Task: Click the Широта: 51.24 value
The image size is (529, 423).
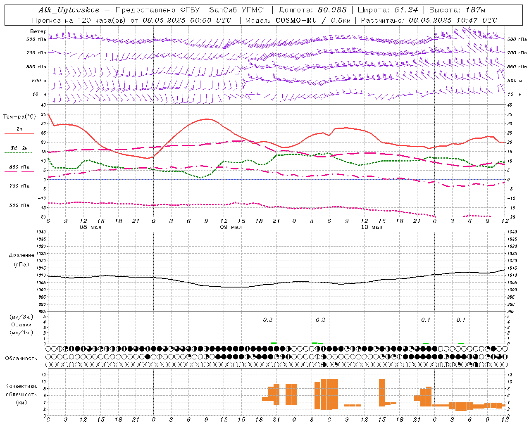Action: (388, 10)
